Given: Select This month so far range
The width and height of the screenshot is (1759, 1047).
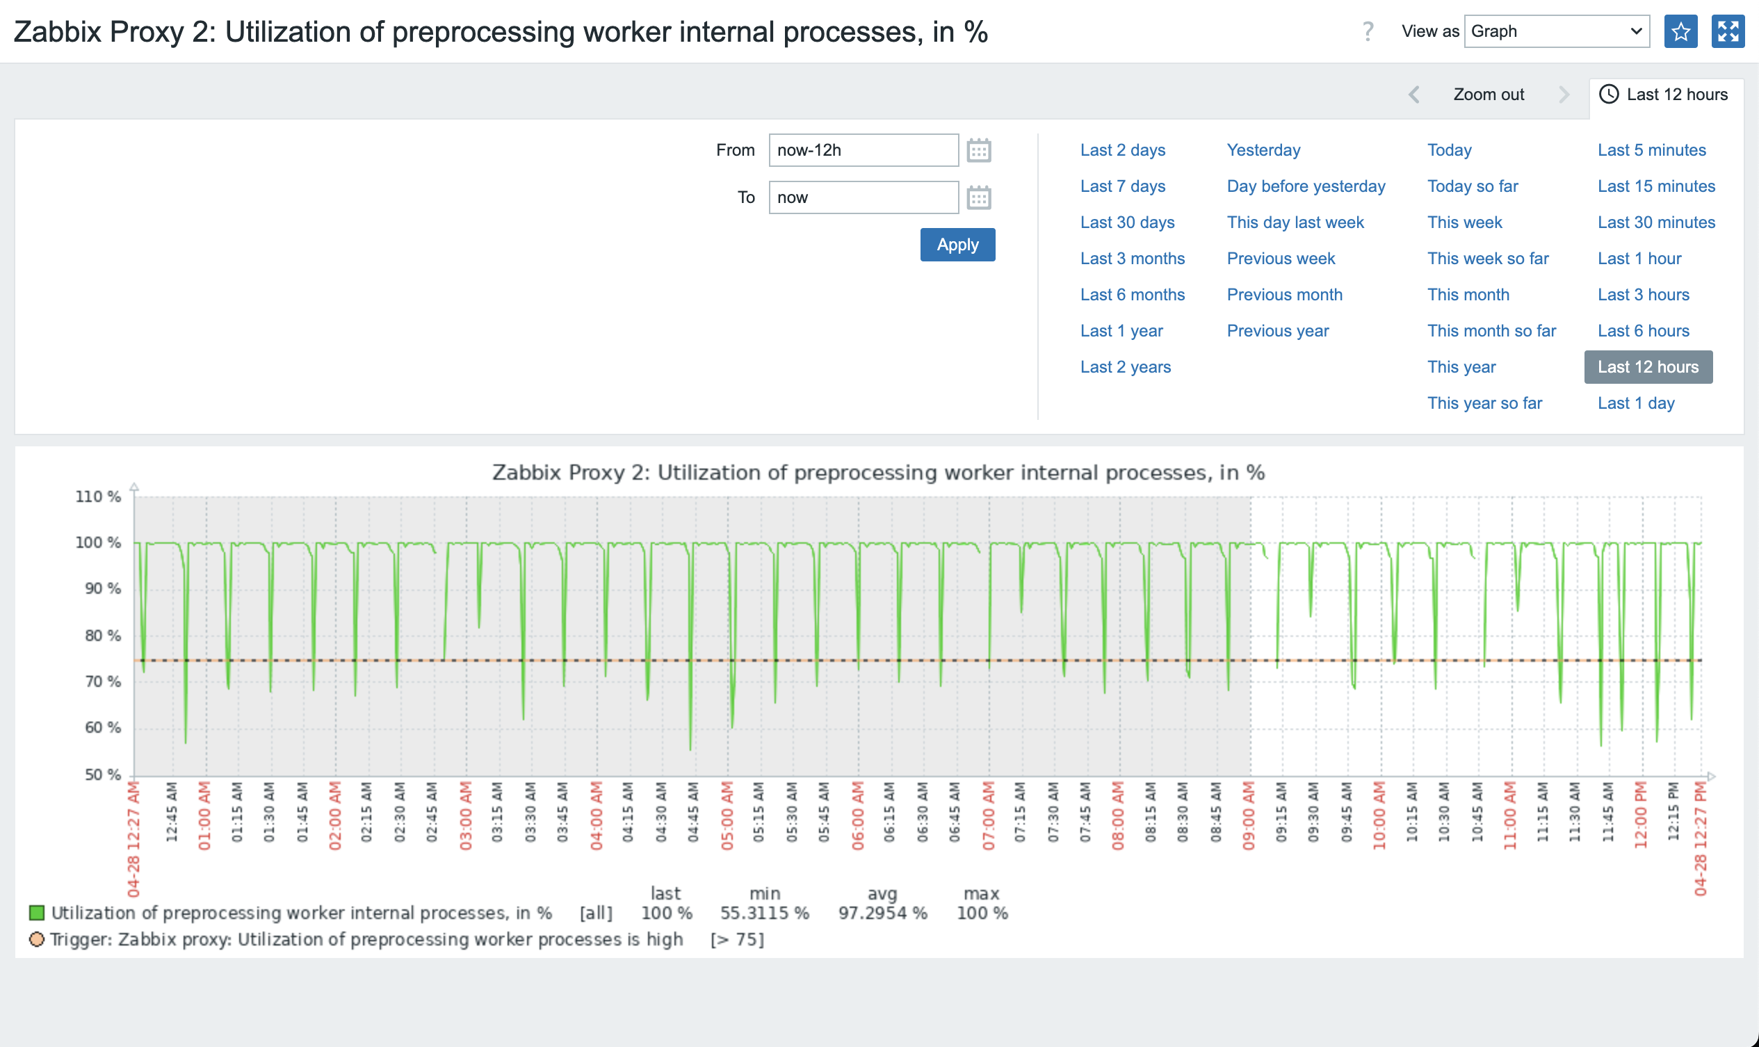Looking at the screenshot, I should tap(1491, 331).
